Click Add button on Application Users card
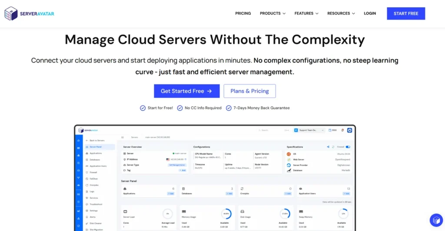Viewport: 445px width, 231px height. 346,194
